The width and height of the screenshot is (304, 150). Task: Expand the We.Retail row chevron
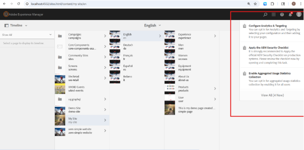point(105,78)
